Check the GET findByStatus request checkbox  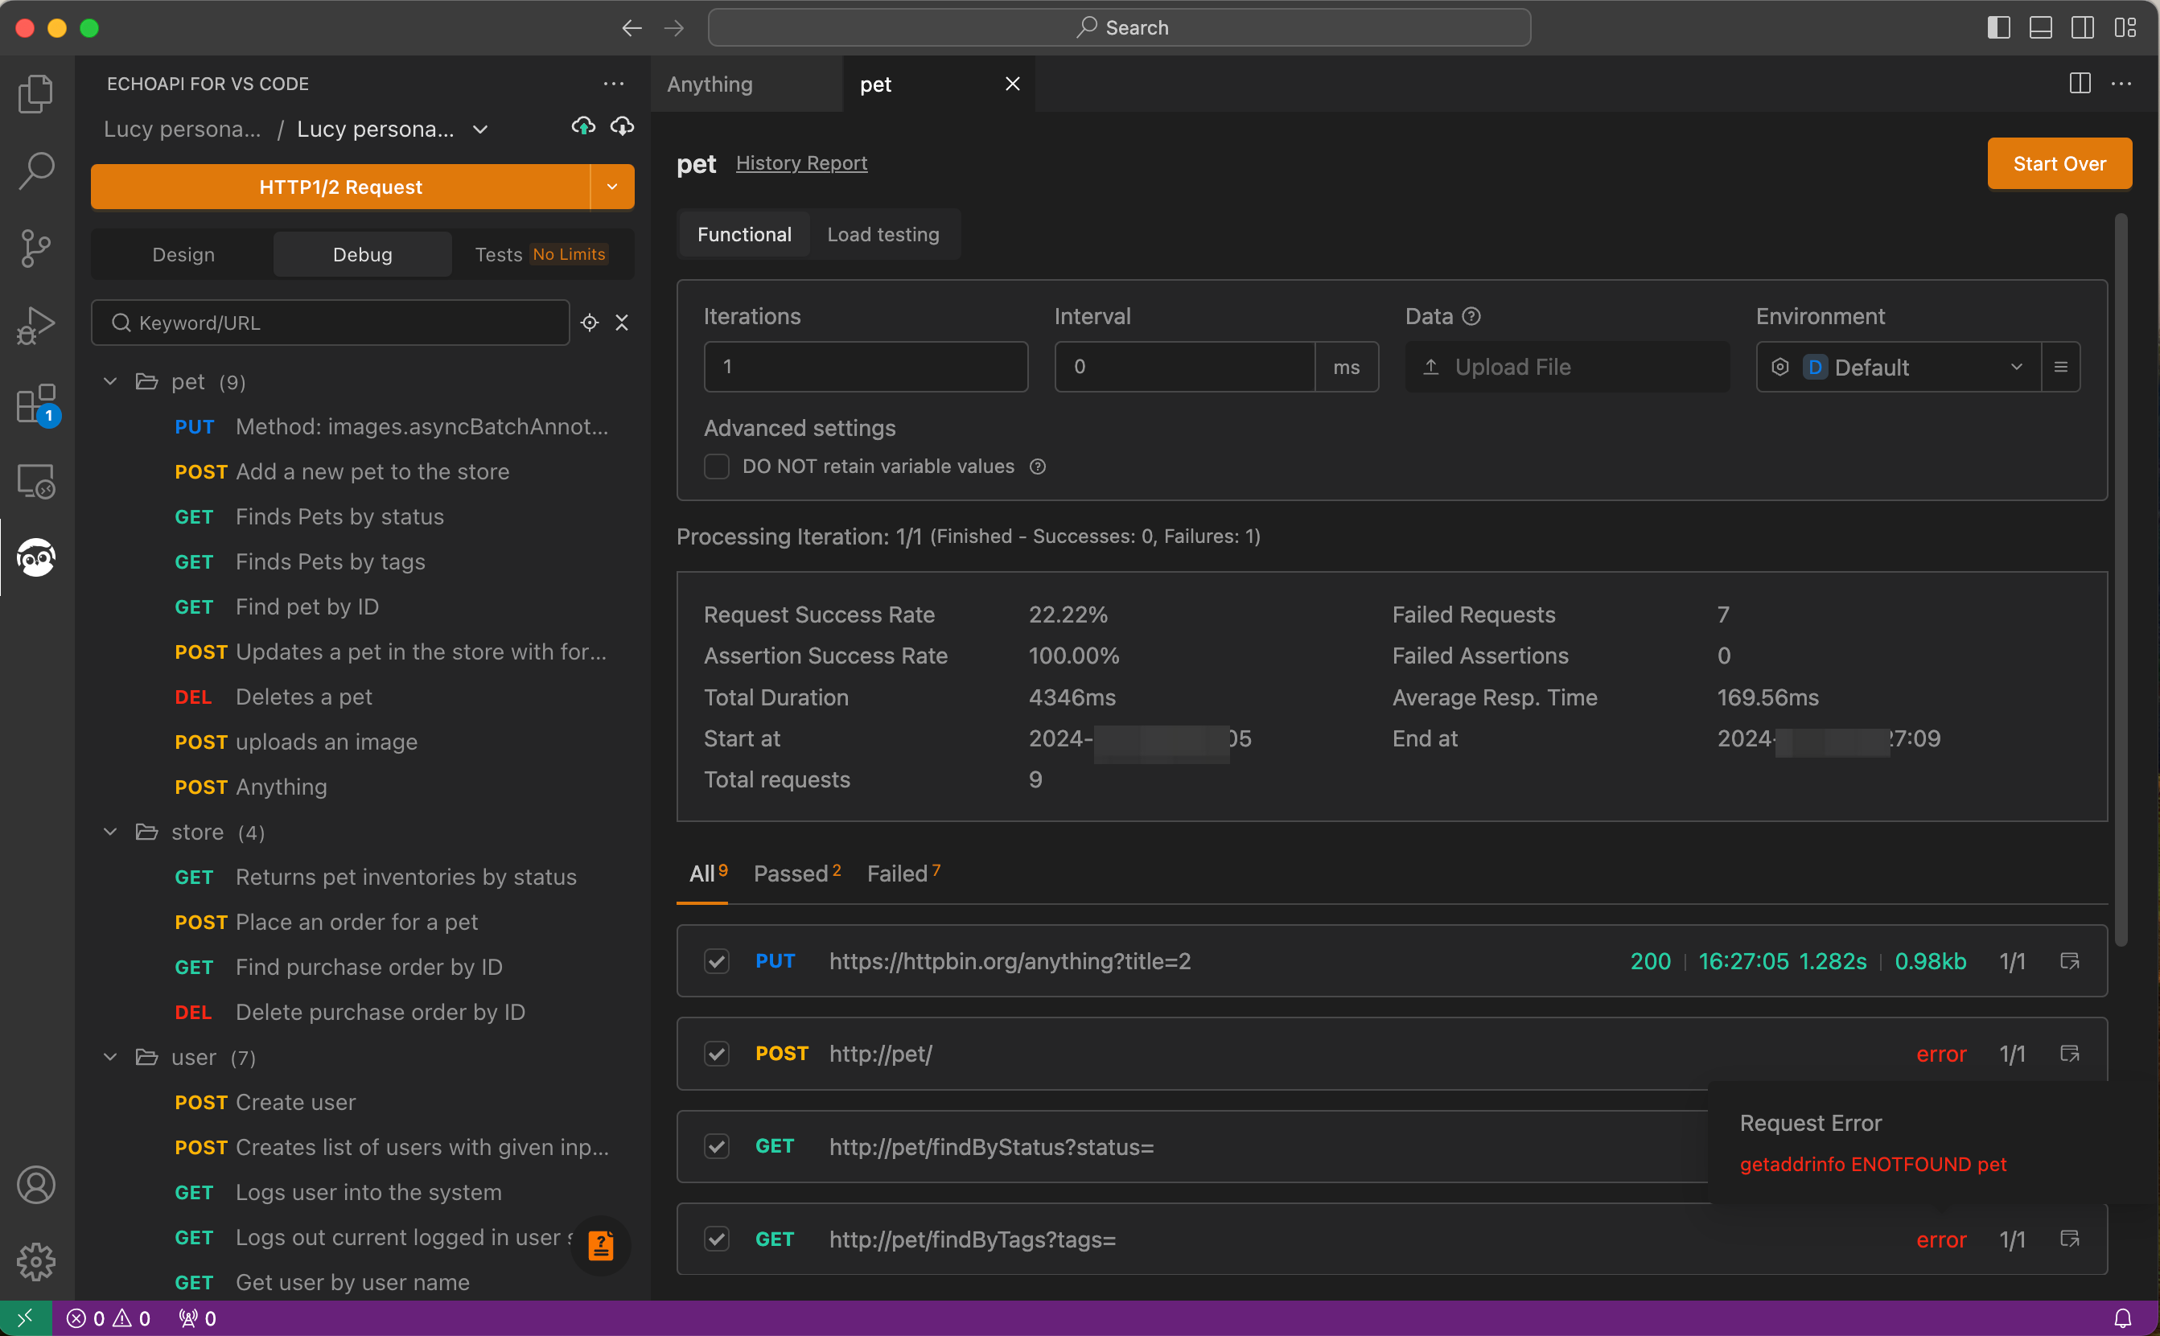[718, 1146]
